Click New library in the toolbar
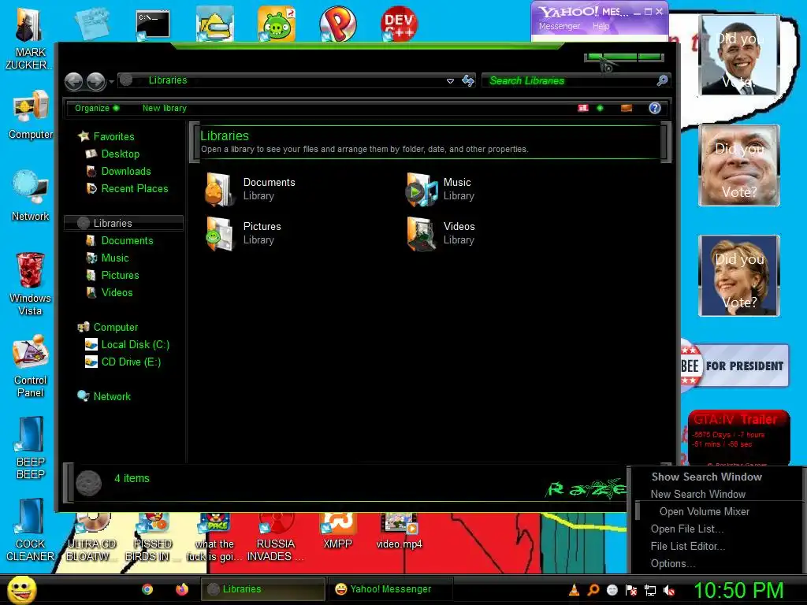 (x=165, y=108)
